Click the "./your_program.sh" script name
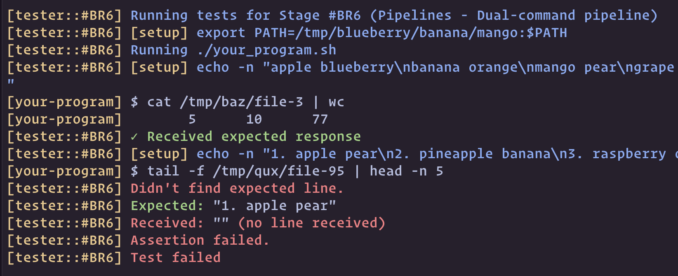This screenshot has width=678, height=276. coord(266,50)
